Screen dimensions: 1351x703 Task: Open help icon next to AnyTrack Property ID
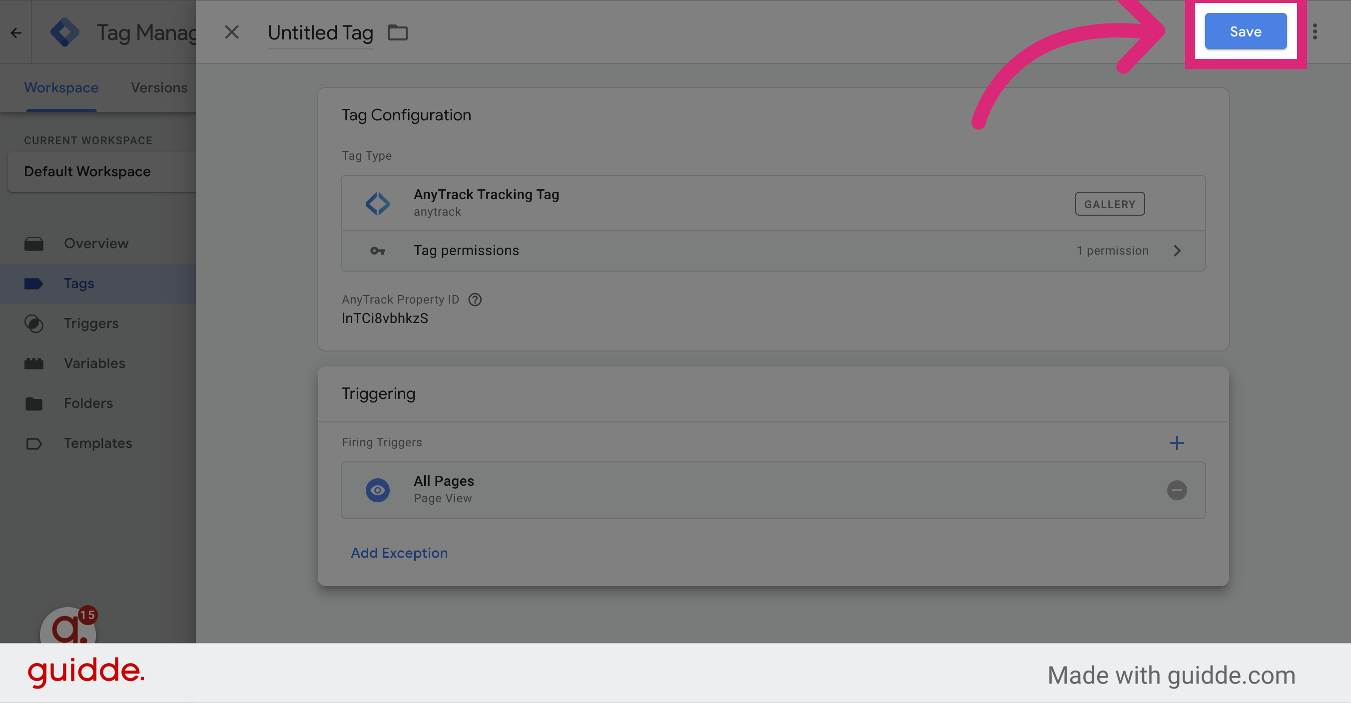pyautogui.click(x=475, y=300)
